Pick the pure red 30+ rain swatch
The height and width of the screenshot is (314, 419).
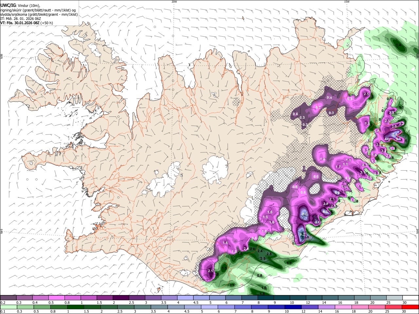coord(410,307)
